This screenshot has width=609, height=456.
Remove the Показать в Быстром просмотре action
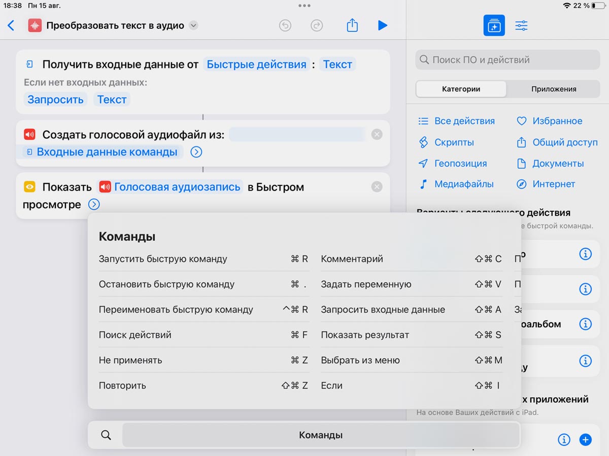point(377,187)
